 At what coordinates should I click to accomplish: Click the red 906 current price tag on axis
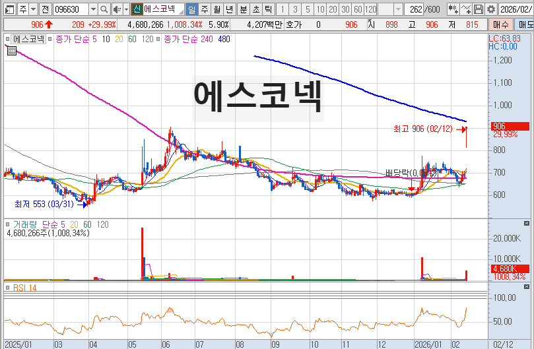pyautogui.click(x=510, y=126)
